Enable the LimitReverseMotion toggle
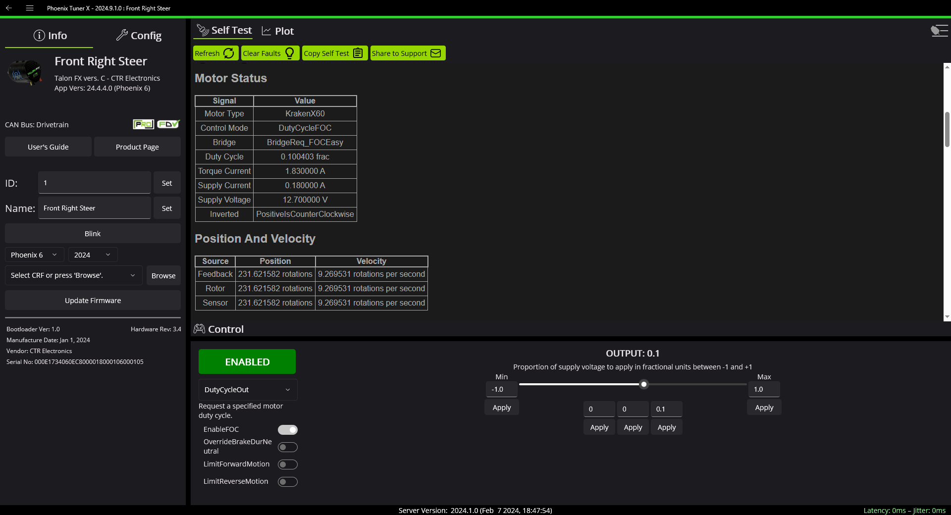Screen dimensions: 951x515 (x=287, y=481)
